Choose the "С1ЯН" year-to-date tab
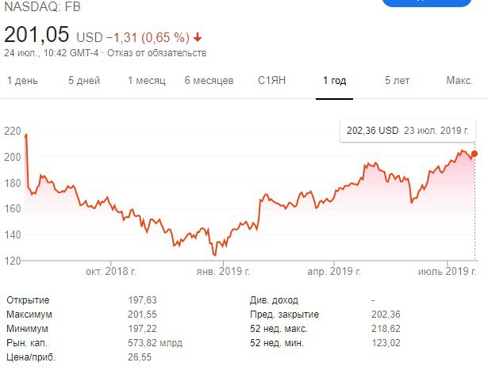This screenshot has height=370, width=488. click(273, 81)
